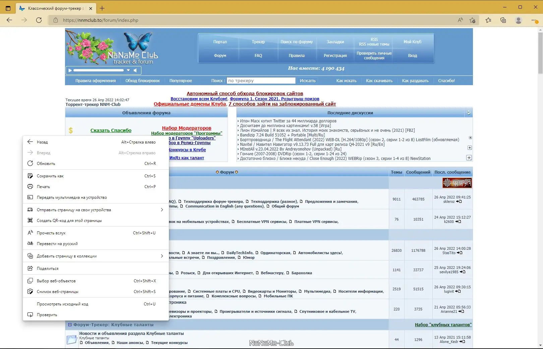Open the Favorites list icon
The image size is (543, 349).
coord(488,20)
